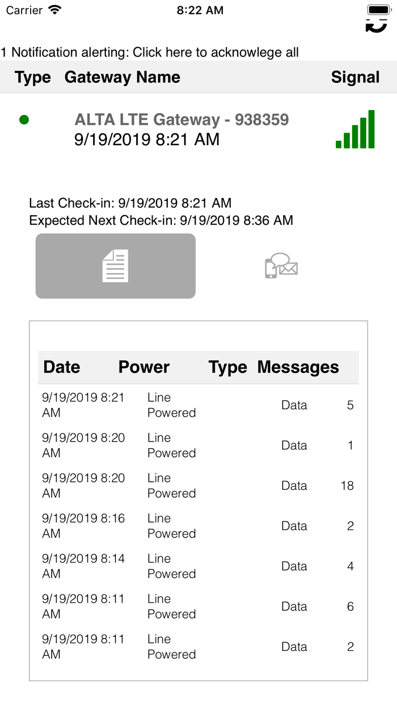Select the Date column in history table
This screenshot has height=706, width=397.
[62, 367]
